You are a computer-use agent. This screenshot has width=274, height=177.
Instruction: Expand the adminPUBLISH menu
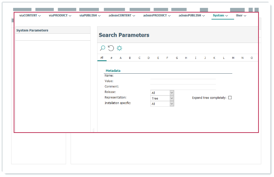click(x=192, y=16)
